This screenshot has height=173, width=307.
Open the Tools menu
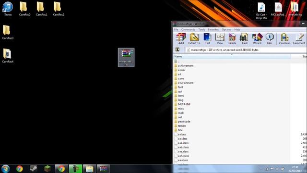pyautogui.click(x=201, y=30)
